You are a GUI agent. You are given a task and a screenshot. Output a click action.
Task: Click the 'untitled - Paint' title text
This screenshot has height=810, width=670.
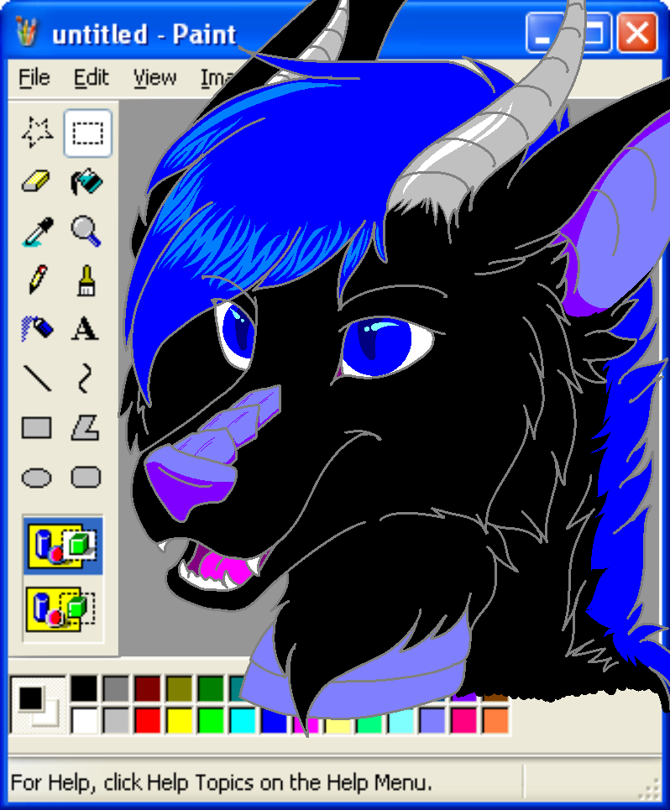coord(144,34)
